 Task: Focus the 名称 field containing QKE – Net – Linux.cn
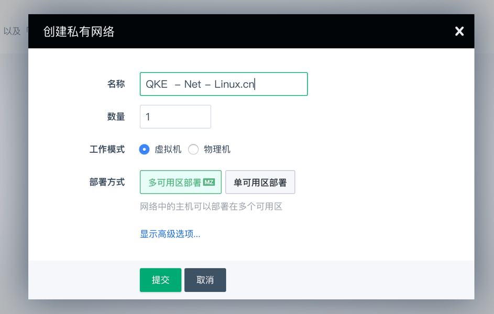click(224, 84)
